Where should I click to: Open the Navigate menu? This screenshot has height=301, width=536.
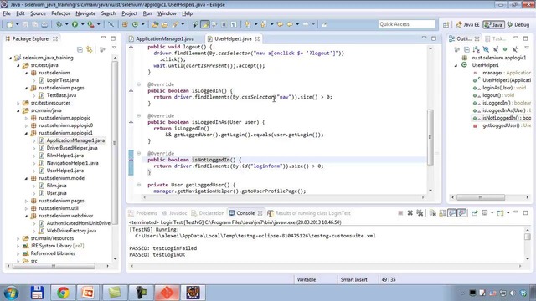pyautogui.click(x=85, y=13)
